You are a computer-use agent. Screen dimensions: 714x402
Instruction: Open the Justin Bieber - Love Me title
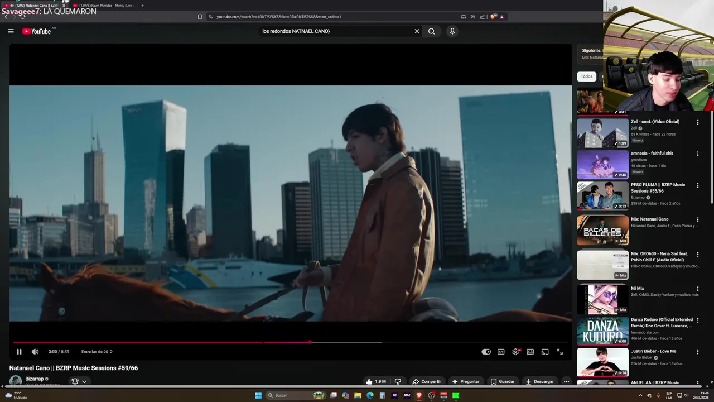point(653,351)
